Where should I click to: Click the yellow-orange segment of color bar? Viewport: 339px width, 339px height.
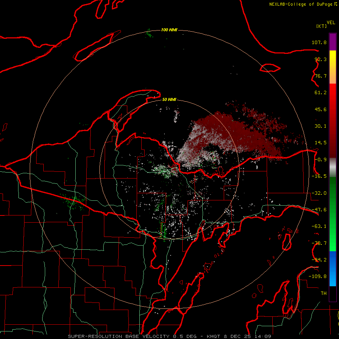pos(333,67)
